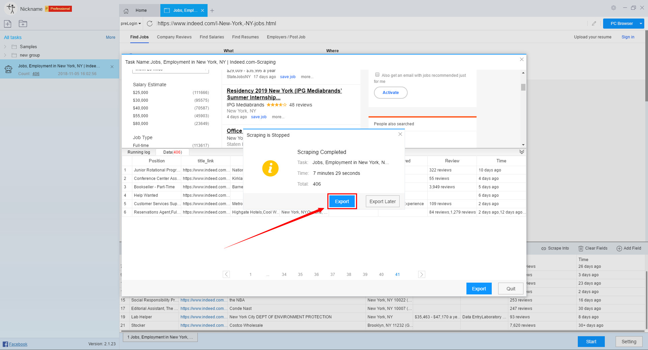Click Review column header

[452, 161]
